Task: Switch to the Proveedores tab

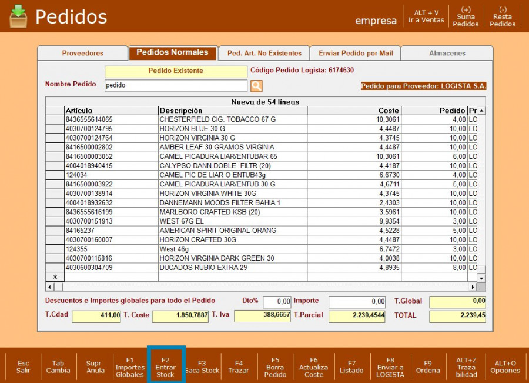Action: click(82, 54)
